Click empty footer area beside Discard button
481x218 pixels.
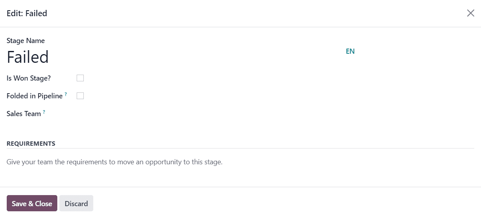coord(285,203)
